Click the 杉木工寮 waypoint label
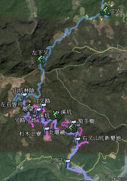The width and height of the screenshot is (127, 181). [x=30, y=134]
